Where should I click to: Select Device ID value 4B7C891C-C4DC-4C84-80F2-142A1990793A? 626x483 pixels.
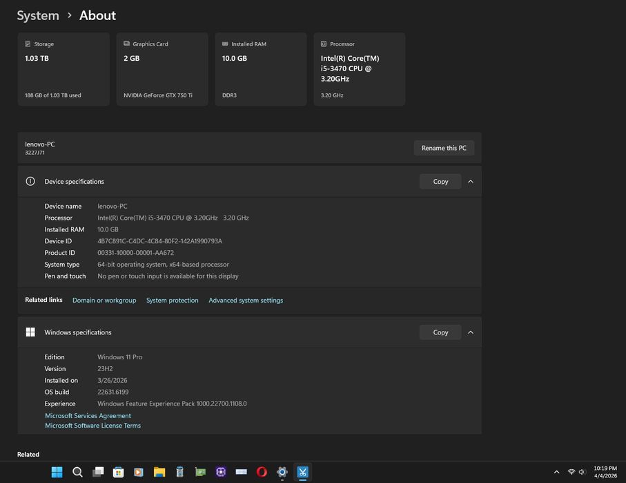point(159,241)
